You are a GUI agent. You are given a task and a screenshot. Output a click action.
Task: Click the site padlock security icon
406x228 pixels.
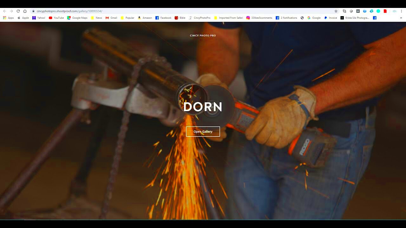pos(33,11)
